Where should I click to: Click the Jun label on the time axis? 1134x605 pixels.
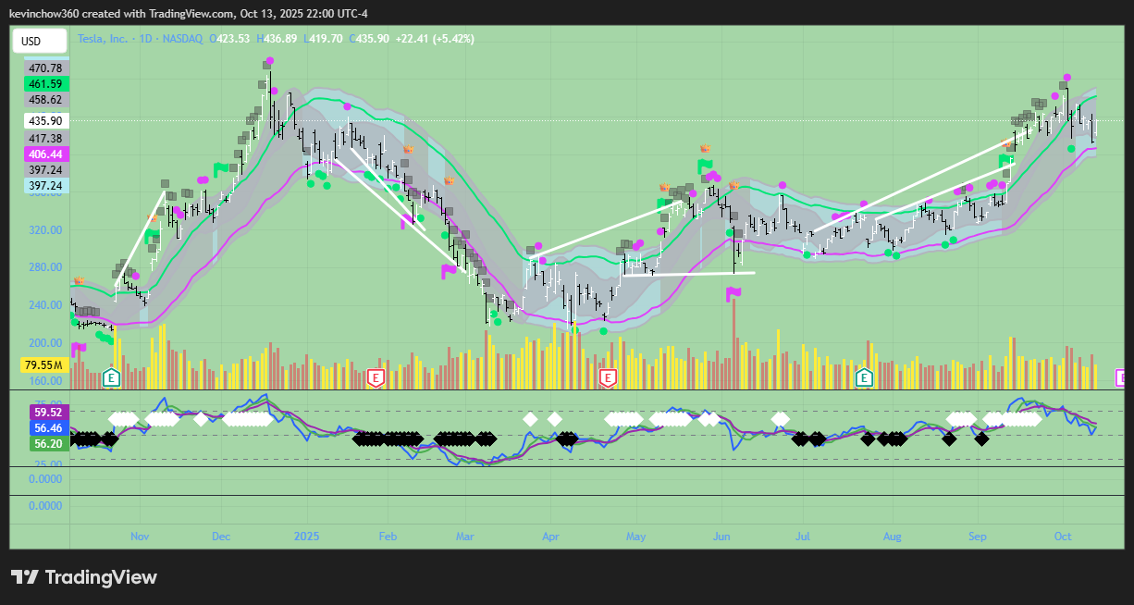click(721, 536)
